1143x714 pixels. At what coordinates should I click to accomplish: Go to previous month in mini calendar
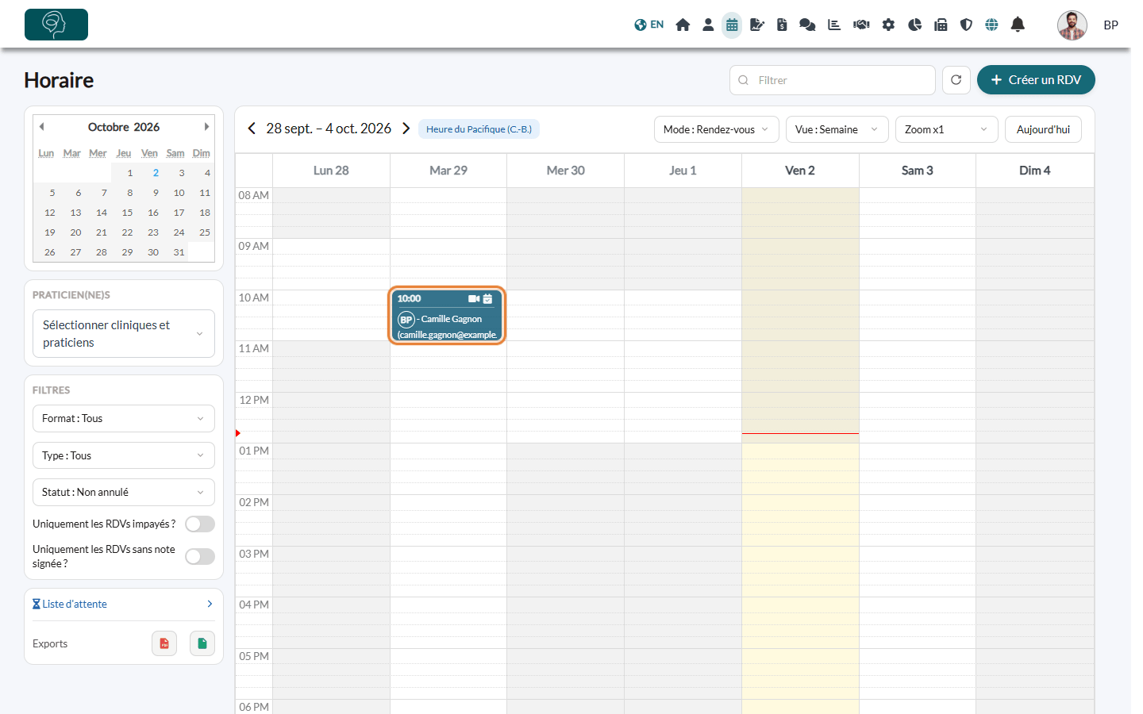pyautogui.click(x=42, y=127)
